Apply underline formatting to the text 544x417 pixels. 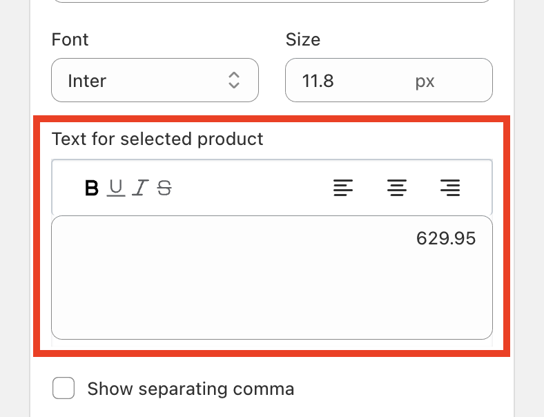pos(116,187)
